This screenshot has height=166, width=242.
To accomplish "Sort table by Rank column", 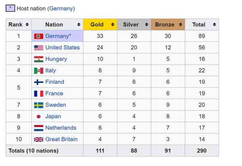I will click(27, 25).
